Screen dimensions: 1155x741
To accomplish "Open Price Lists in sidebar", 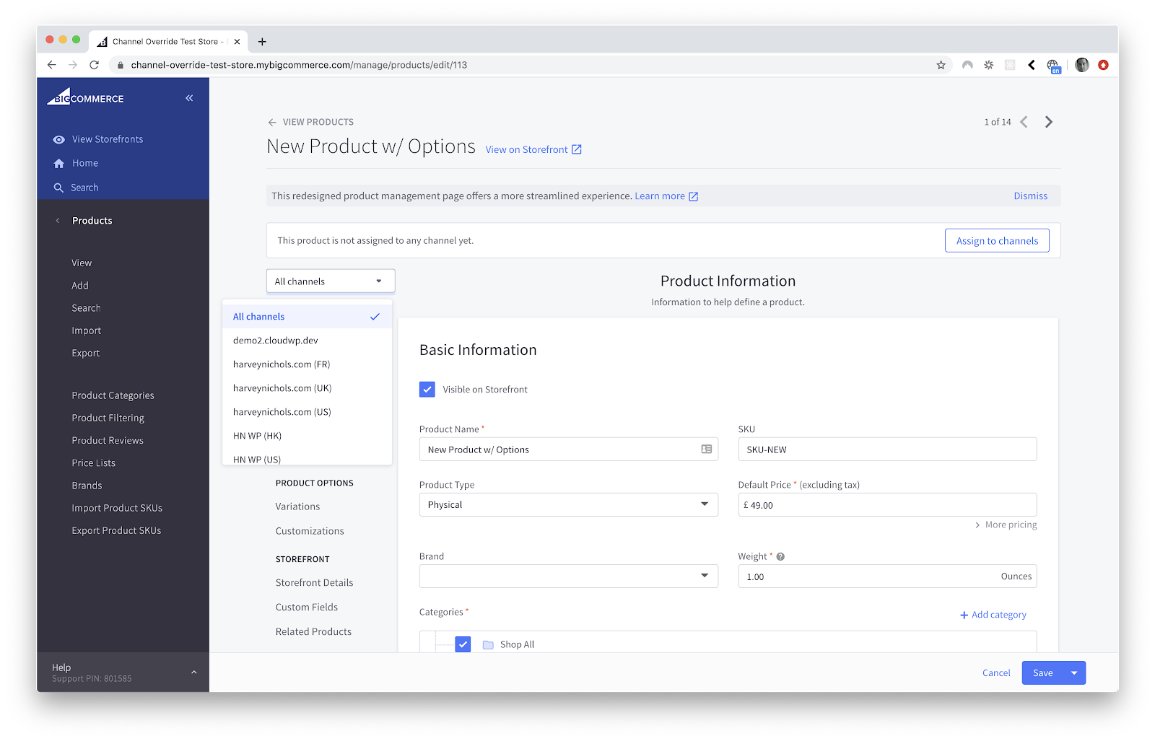I will click(93, 463).
